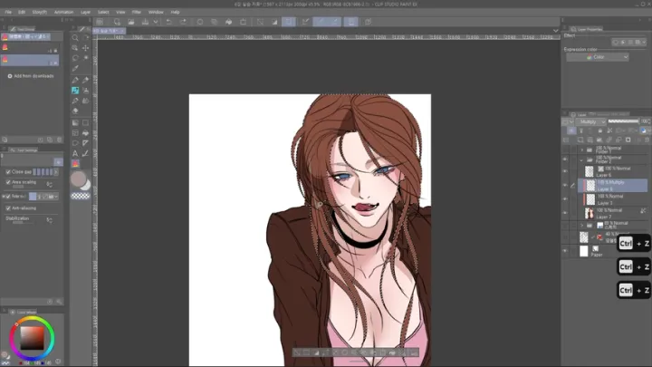
Task: Open the Multiply blending mode dropdown
Action: coord(591,121)
